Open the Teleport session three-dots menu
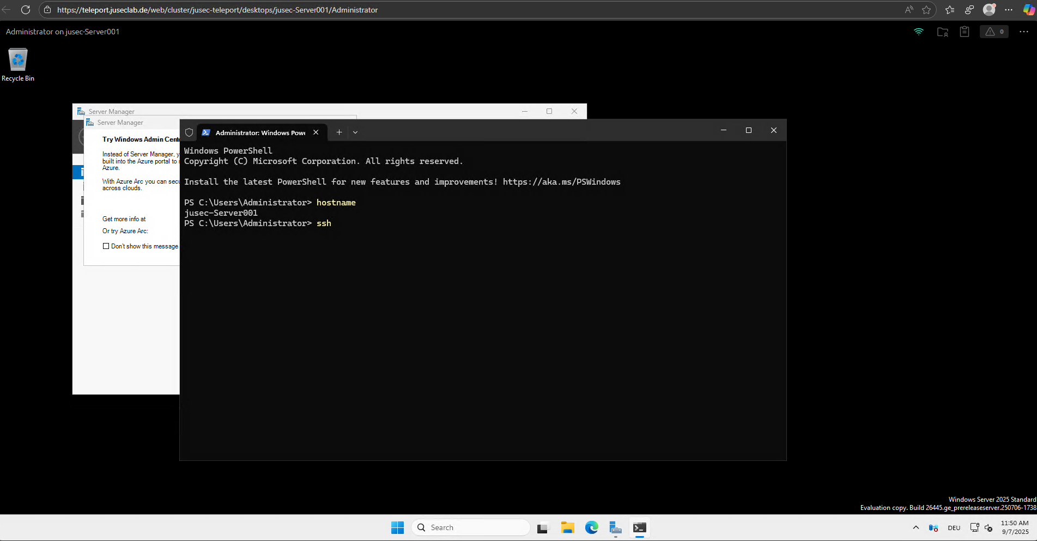This screenshot has height=541, width=1037. [x=1023, y=32]
